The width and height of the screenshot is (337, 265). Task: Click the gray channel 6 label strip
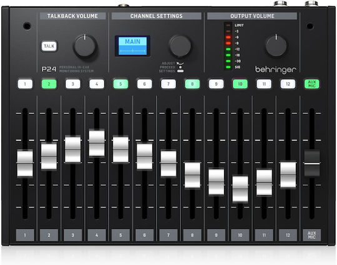coord(144,235)
